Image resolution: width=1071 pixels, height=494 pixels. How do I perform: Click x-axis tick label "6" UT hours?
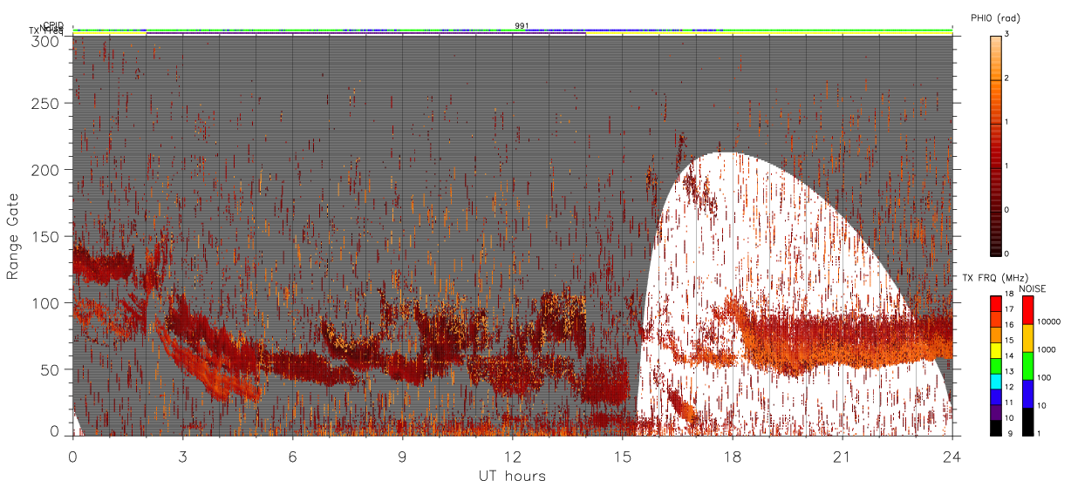pyautogui.click(x=292, y=456)
